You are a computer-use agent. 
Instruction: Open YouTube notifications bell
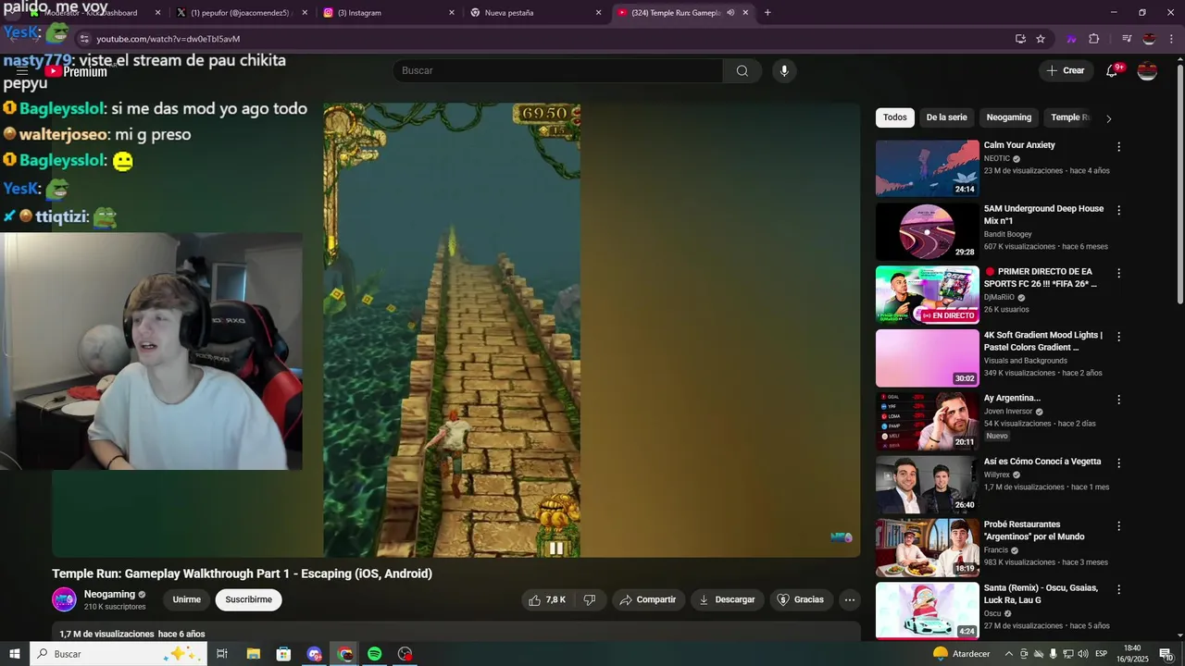[x=1113, y=70]
